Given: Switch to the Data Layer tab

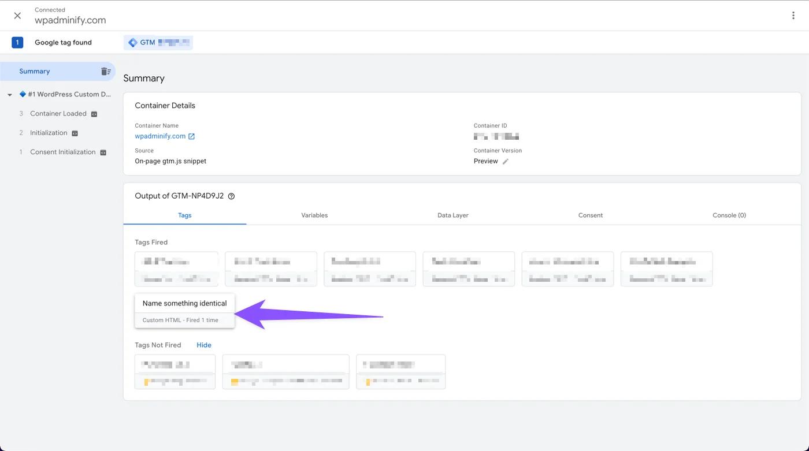Looking at the screenshot, I should point(453,215).
